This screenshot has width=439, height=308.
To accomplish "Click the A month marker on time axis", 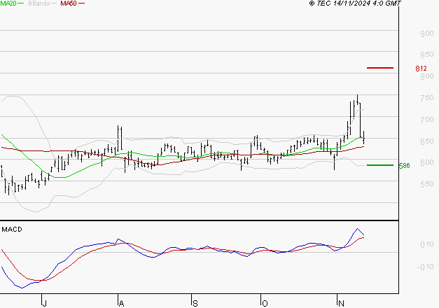I will 120,303.
